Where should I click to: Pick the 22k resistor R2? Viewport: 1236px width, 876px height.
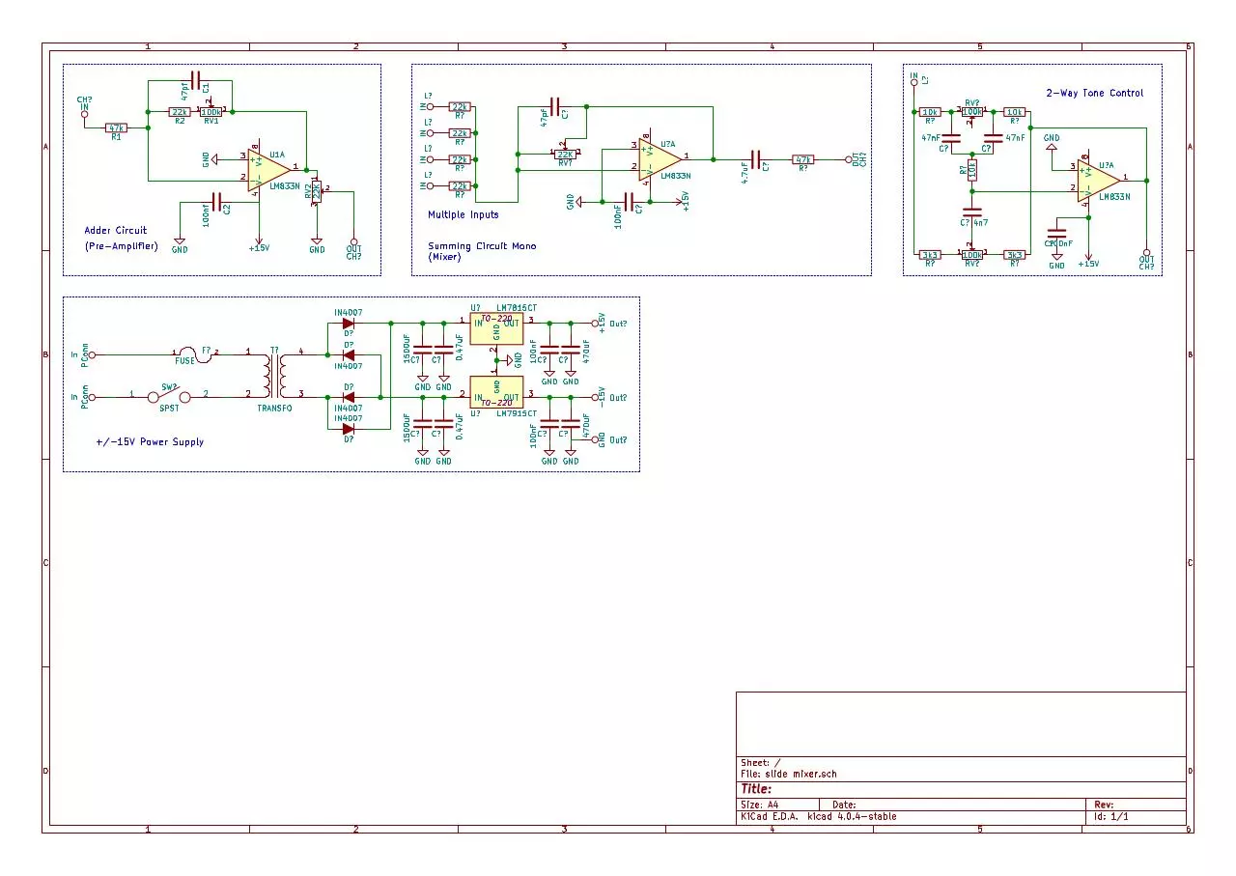point(180,112)
